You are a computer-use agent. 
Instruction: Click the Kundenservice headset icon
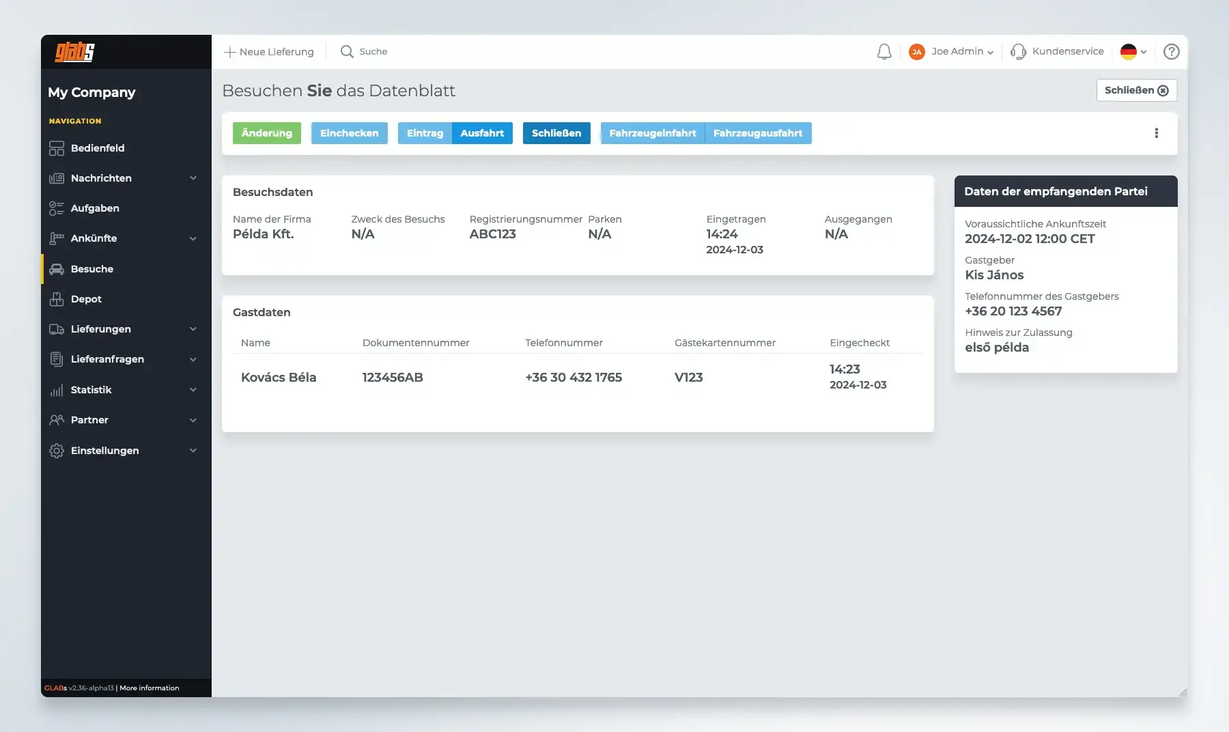1018,52
